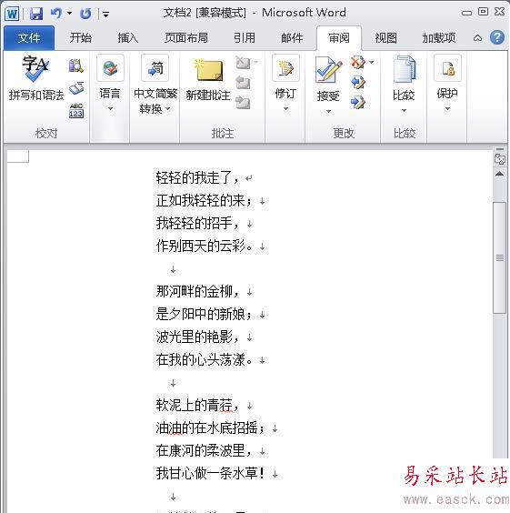Open the Thesaurus book icon
Screen dimensions: 510x513
pyautogui.click(x=76, y=87)
